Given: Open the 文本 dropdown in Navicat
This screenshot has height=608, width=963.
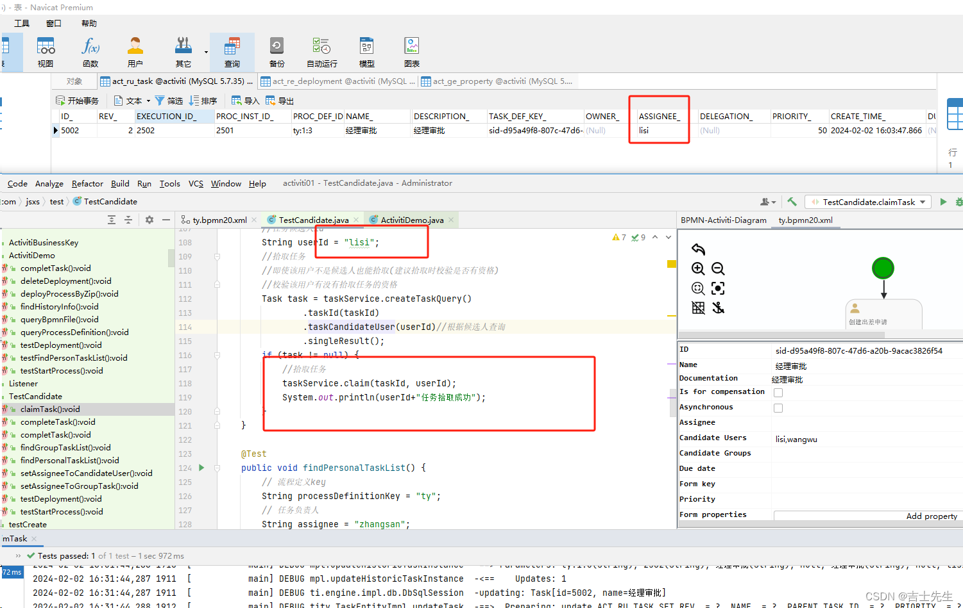Looking at the screenshot, I should tap(132, 101).
